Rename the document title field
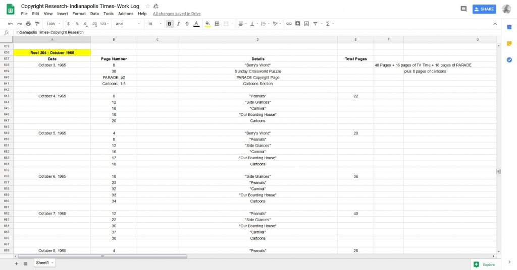Image resolution: width=517 pixels, height=270 pixels. pos(80,6)
